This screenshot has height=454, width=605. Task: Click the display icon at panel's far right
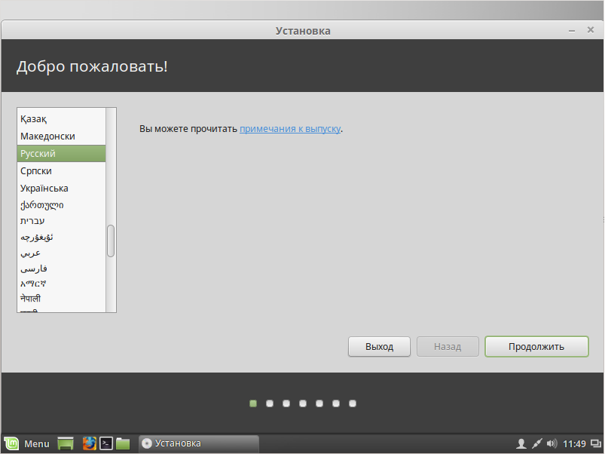pyautogui.click(x=594, y=443)
